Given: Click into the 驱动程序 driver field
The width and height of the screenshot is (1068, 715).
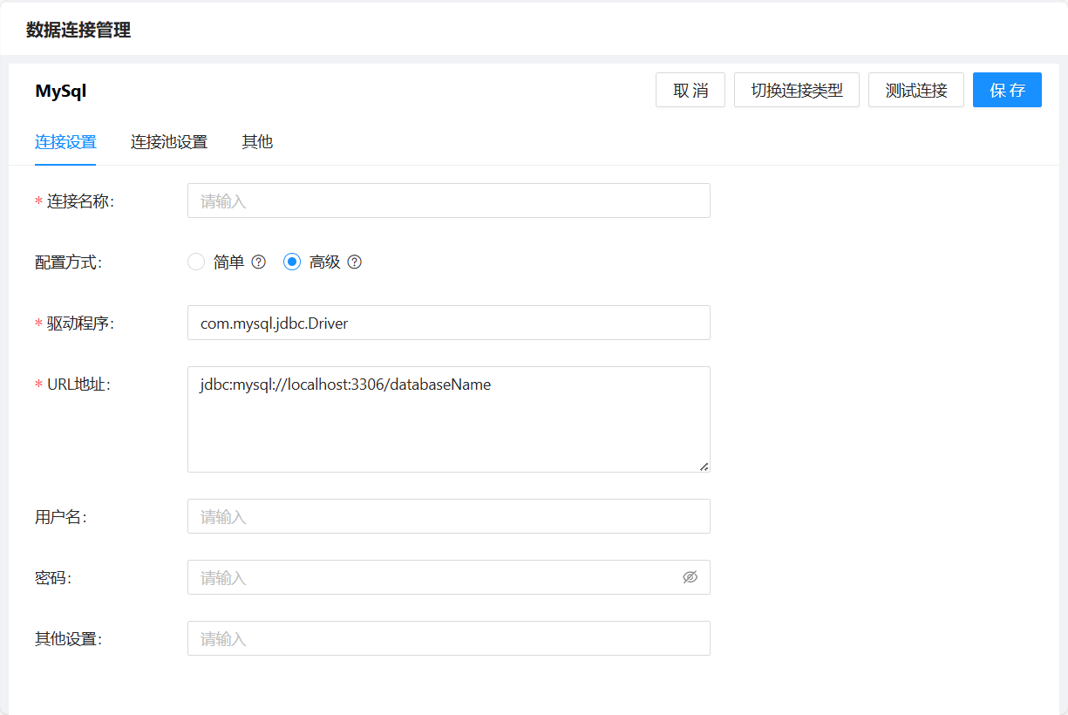Looking at the screenshot, I should click(x=448, y=323).
